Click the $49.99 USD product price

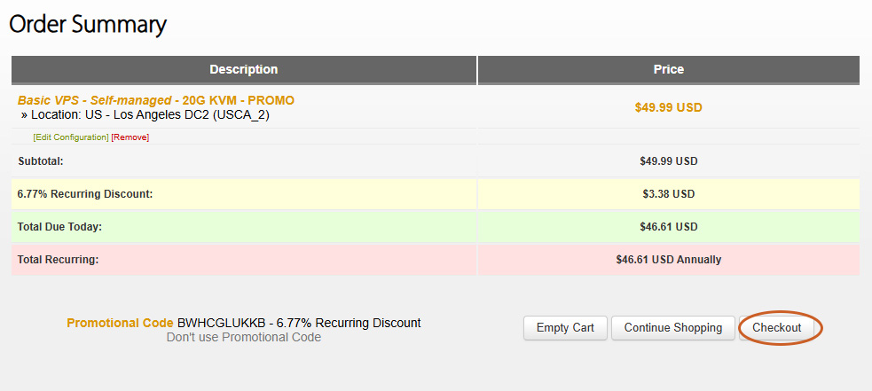tap(668, 107)
